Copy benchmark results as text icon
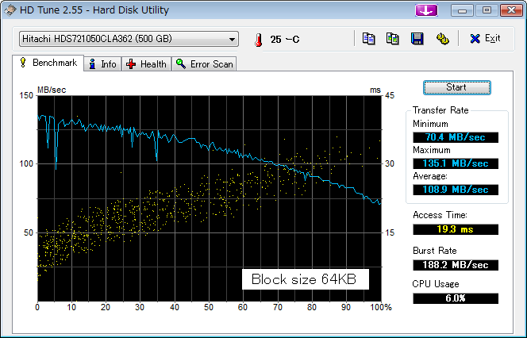Image resolution: width=527 pixels, height=338 pixels. tap(368, 39)
